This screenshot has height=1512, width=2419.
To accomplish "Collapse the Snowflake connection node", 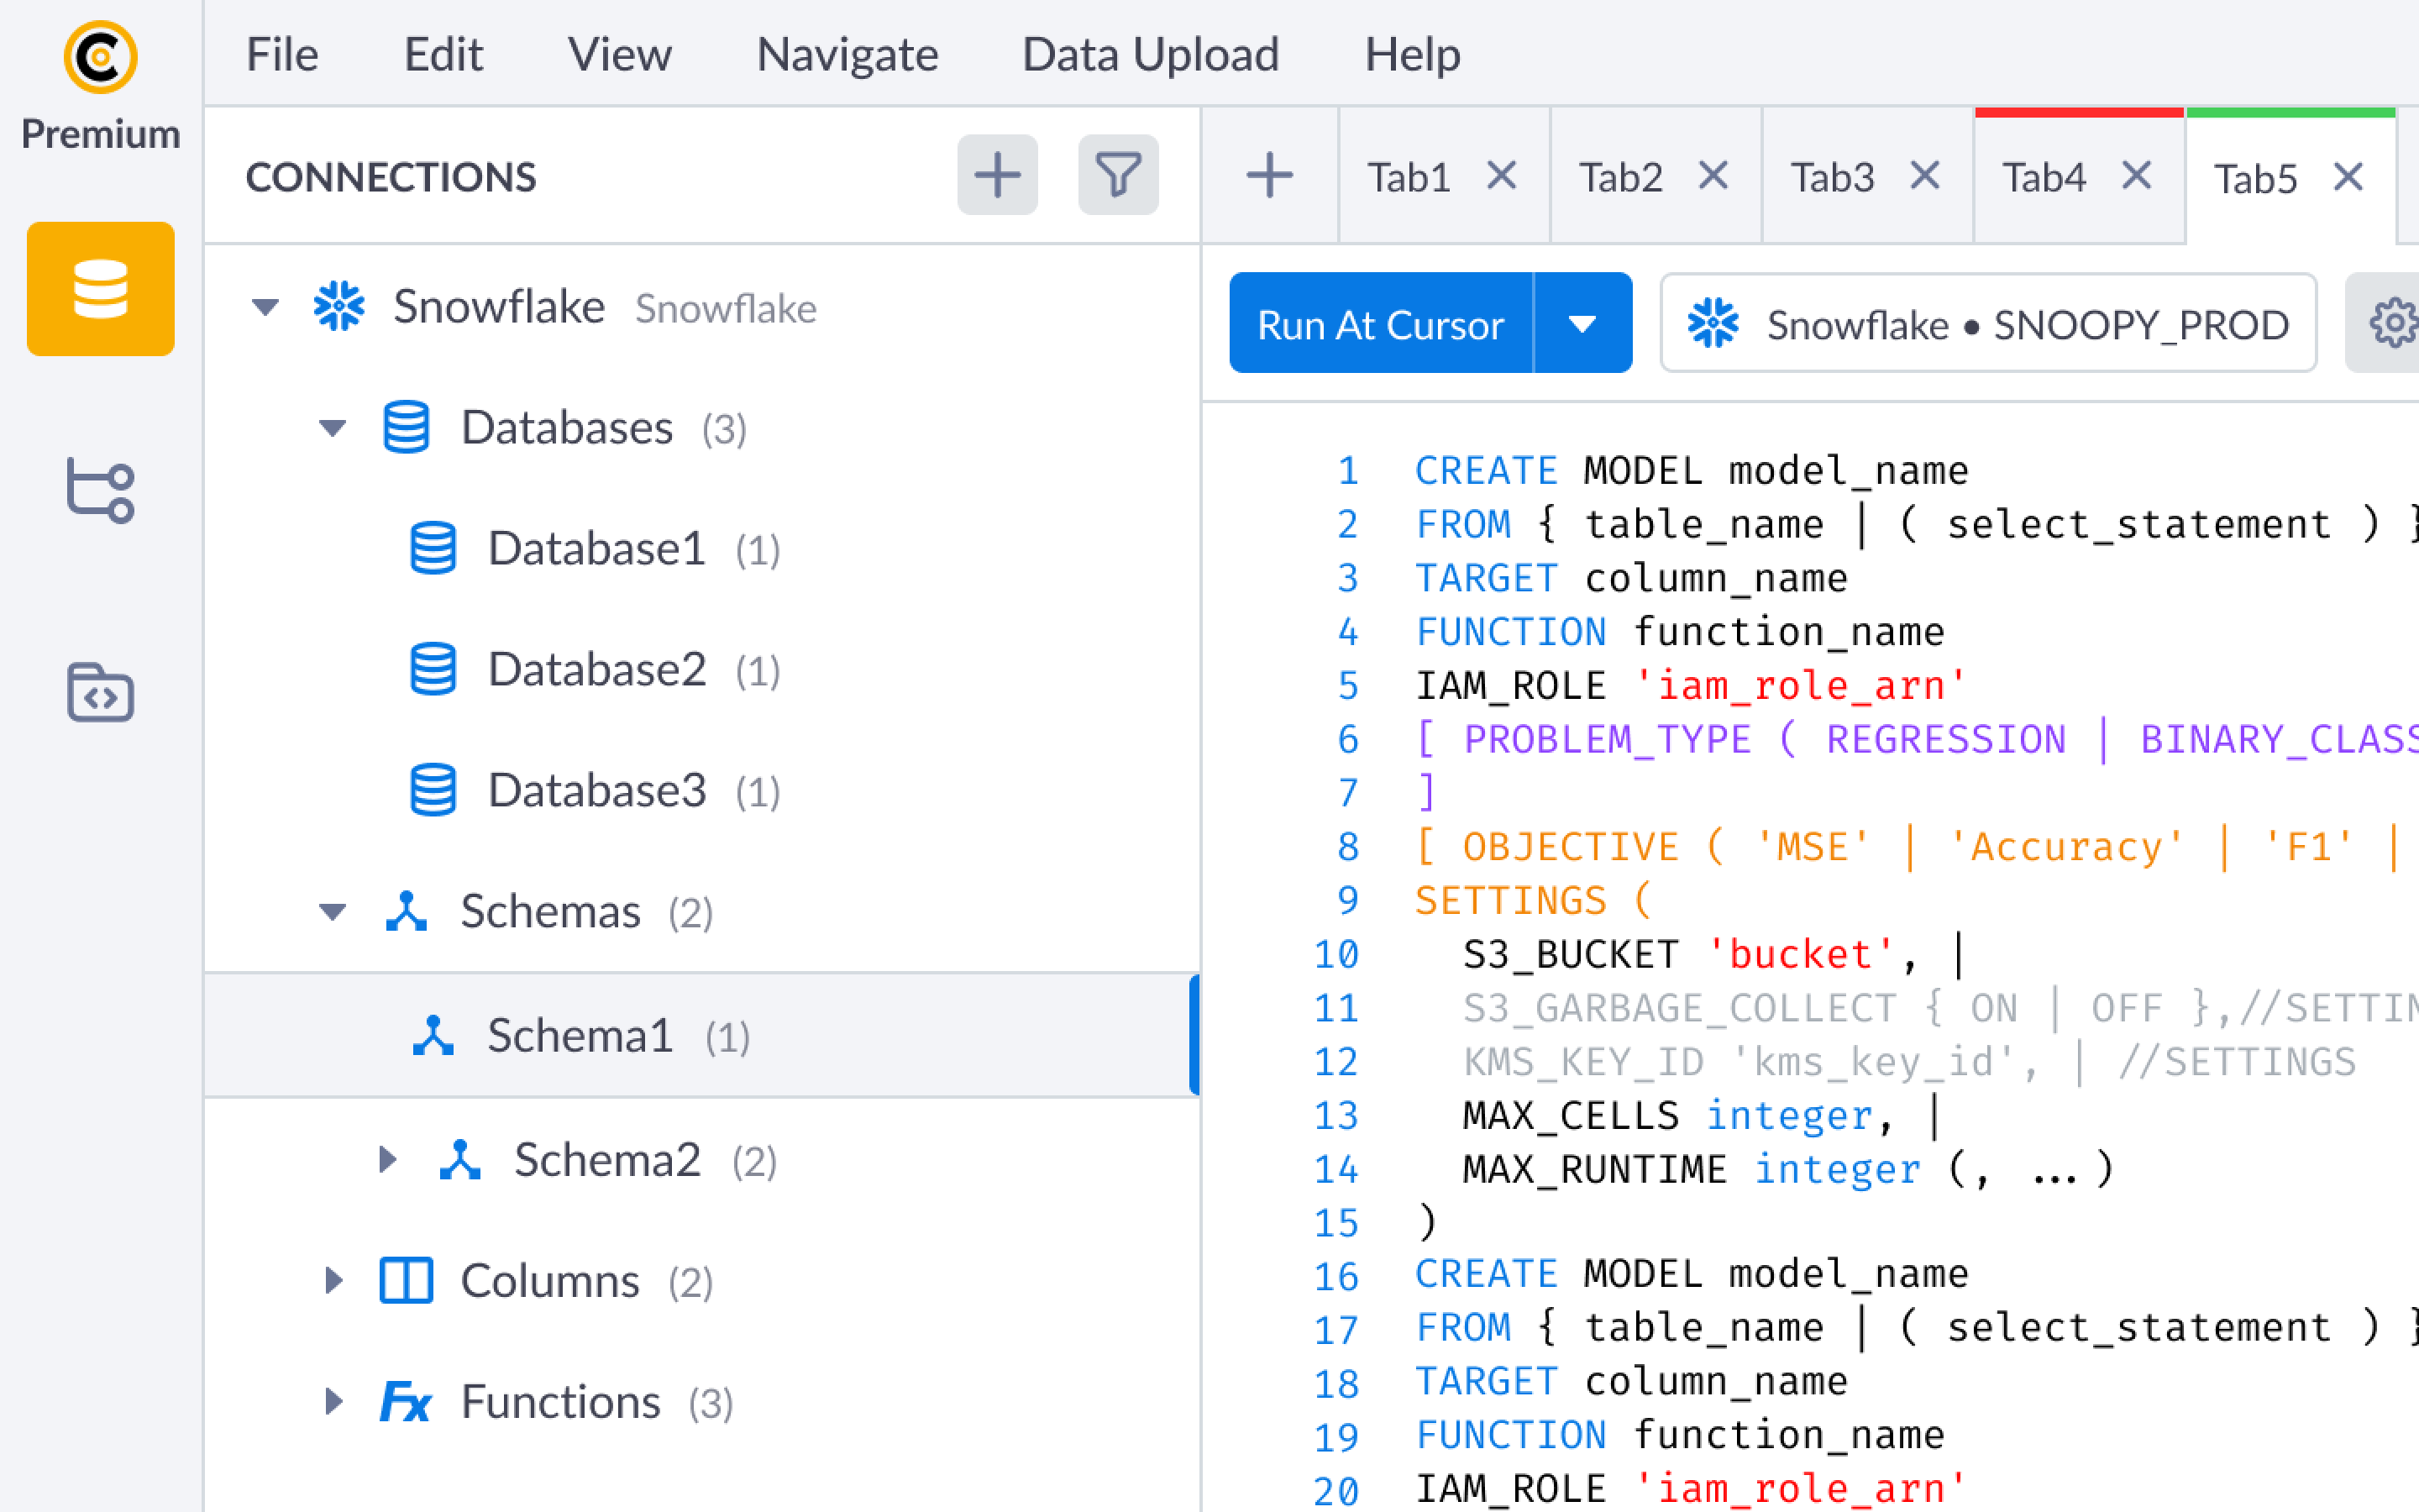I will (265, 307).
